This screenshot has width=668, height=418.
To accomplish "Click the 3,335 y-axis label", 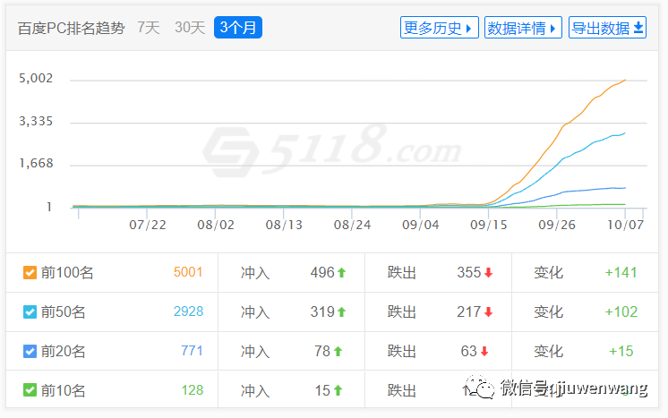I will pos(36,122).
